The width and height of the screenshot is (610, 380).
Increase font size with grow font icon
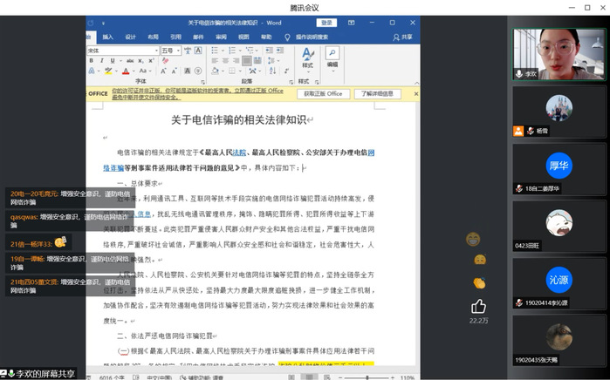[x=163, y=71]
